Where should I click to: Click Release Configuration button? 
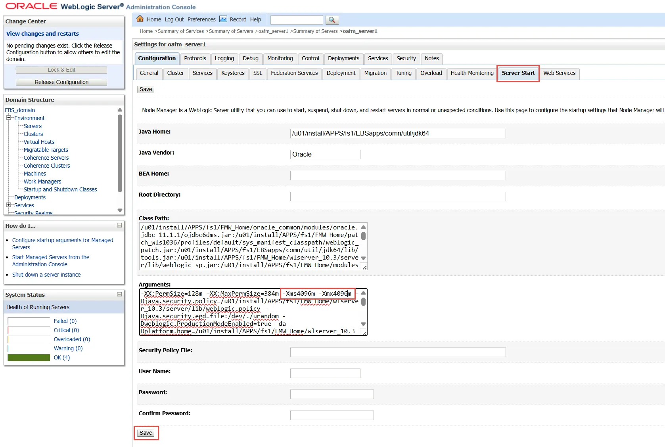click(61, 82)
